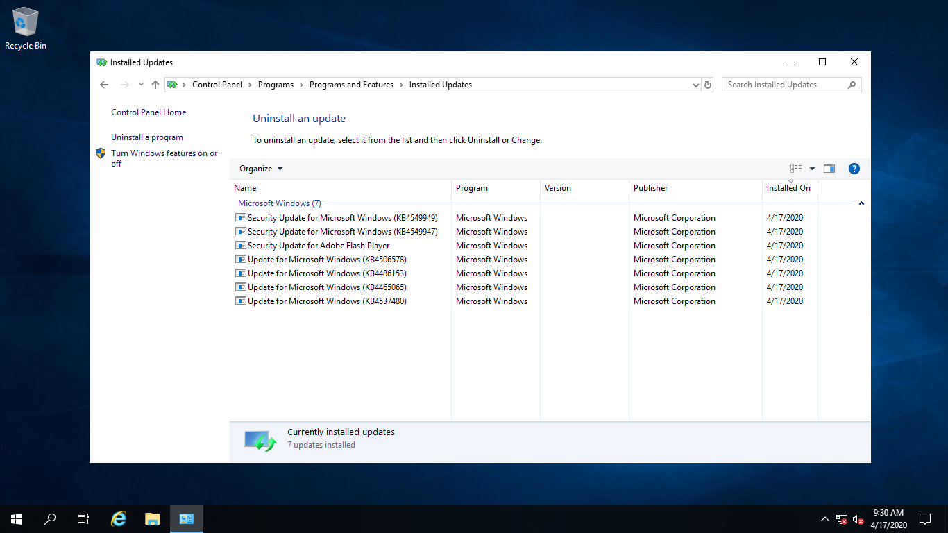This screenshot has width=948, height=533.
Task: Open the Windows Start menu
Action: click(17, 519)
